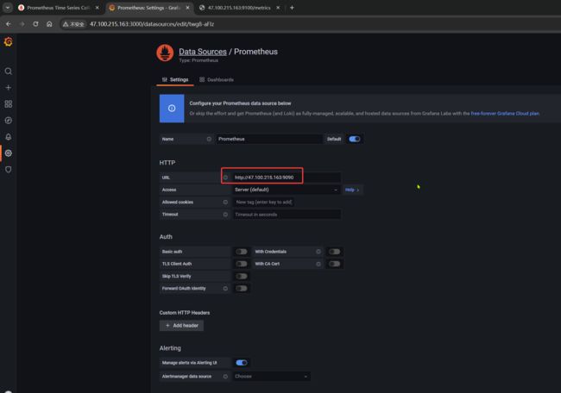Close the 9100/metrics browser tab
The image size is (561, 393).
click(x=278, y=8)
